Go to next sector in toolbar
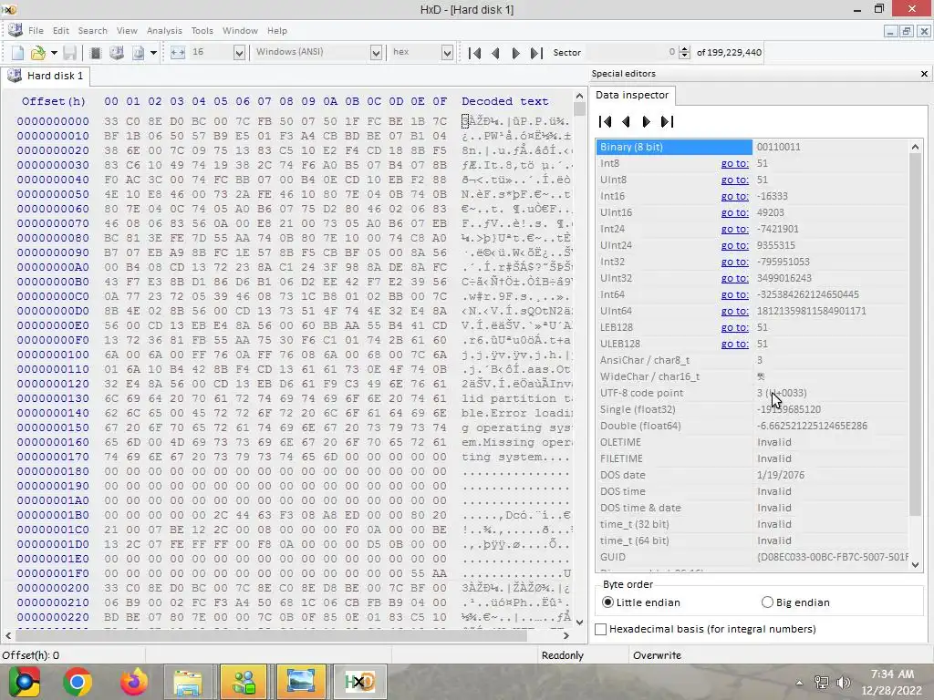This screenshot has width=934, height=700. [x=516, y=53]
